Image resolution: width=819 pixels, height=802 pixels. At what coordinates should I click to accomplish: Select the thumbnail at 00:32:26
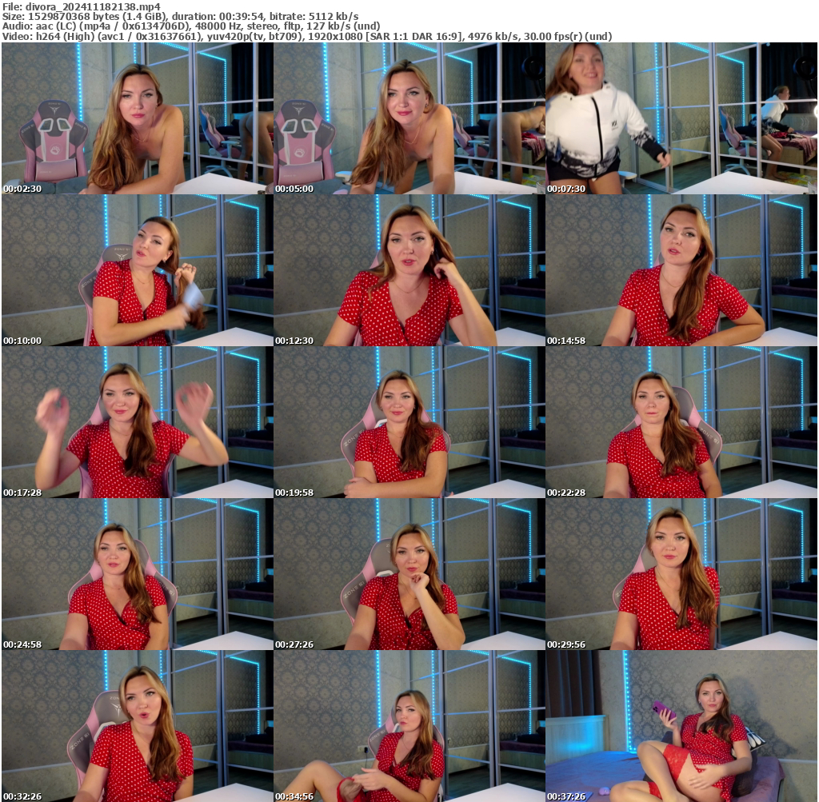click(137, 726)
